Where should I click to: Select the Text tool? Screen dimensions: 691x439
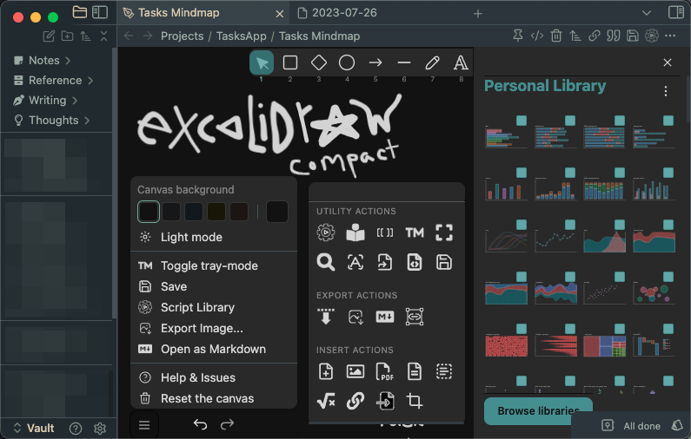461,63
